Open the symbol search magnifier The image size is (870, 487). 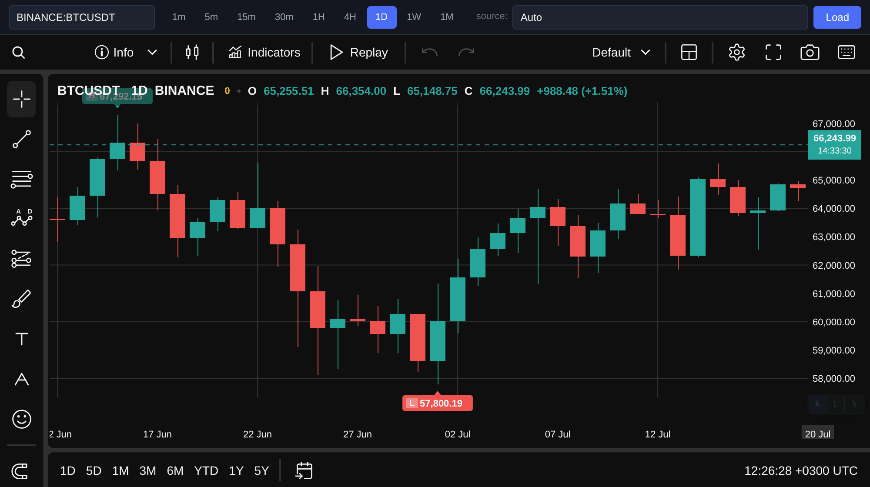pyautogui.click(x=18, y=53)
